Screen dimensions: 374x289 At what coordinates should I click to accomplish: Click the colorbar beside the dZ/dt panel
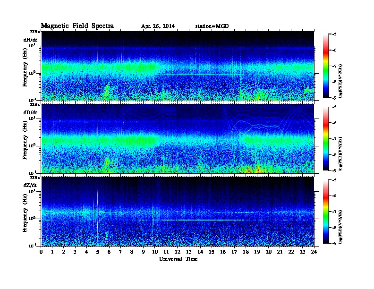click(x=326, y=212)
